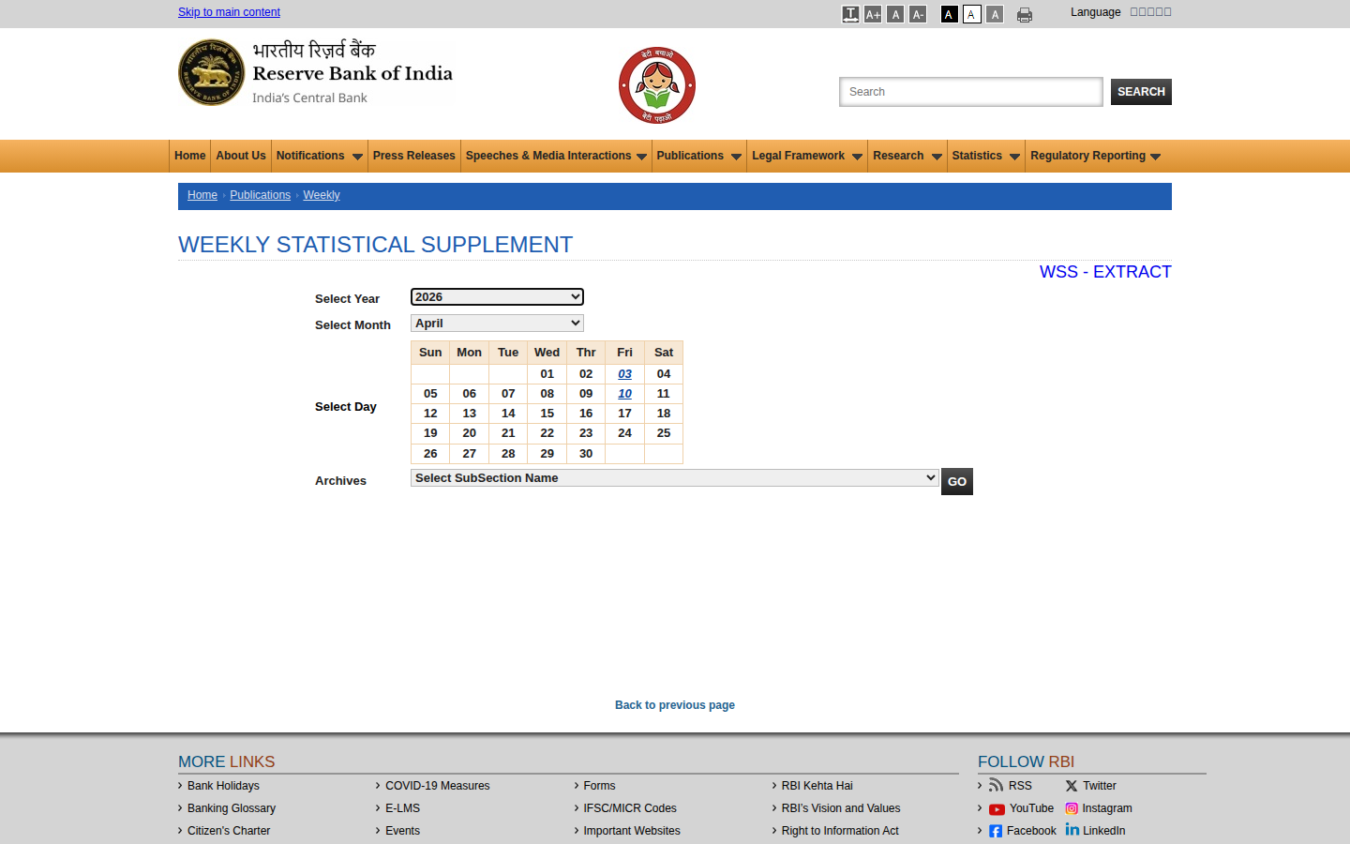Increase text size with A+ icon
The width and height of the screenshot is (1350, 844).
pyautogui.click(x=873, y=14)
